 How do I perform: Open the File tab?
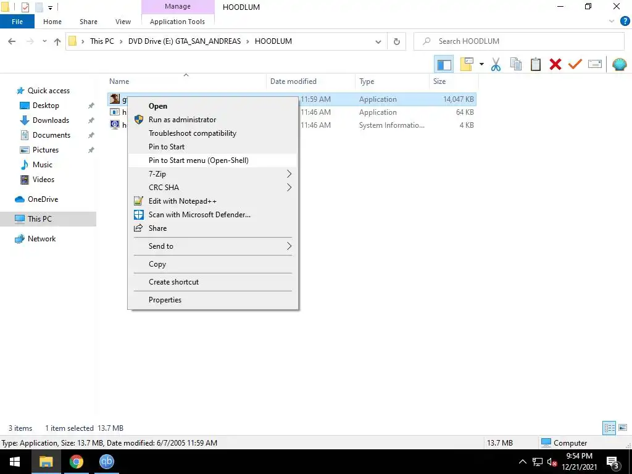[x=17, y=22]
